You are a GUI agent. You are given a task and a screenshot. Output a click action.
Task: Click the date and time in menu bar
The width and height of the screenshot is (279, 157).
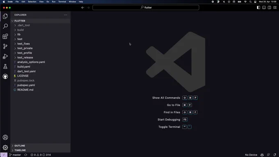coord(268,2)
